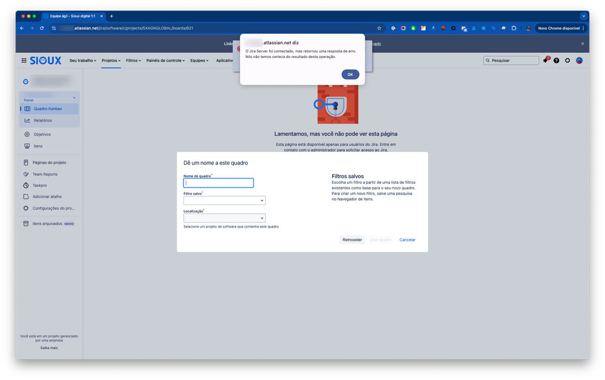Open Relatórios in the sidebar

click(50, 120)
